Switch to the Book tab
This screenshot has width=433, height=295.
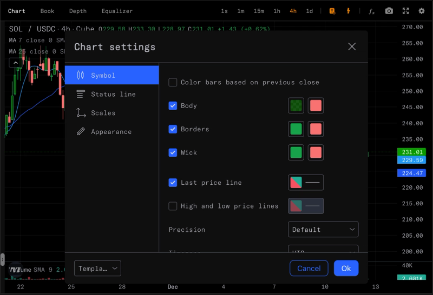[x=47, y=11]
